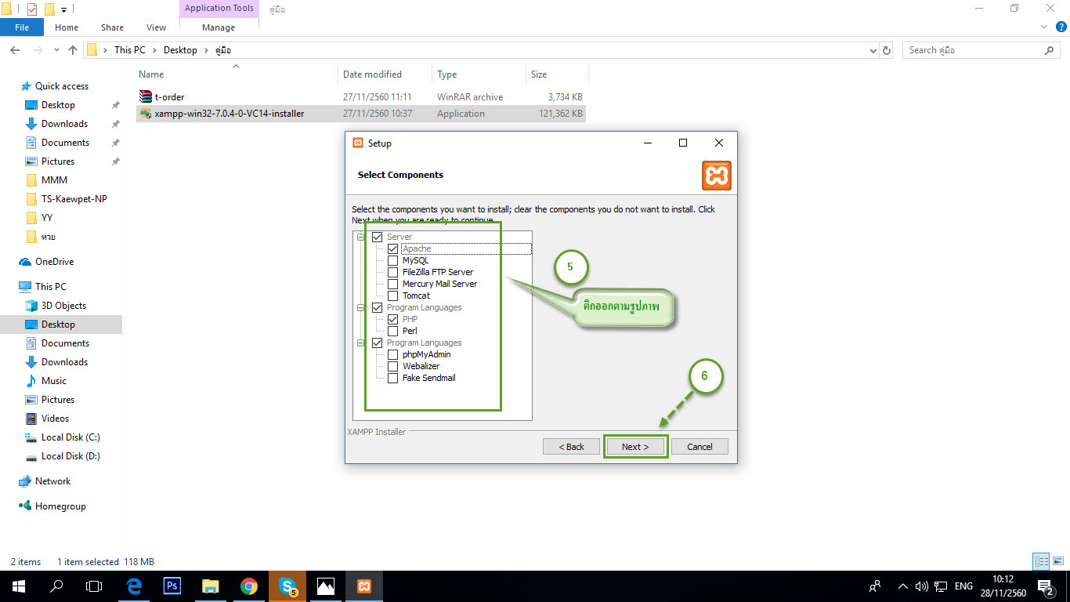Viewport: 1070px width, 602px height.
Task: Enable the Perl checkbox
Action: click(x=393, y=331)
